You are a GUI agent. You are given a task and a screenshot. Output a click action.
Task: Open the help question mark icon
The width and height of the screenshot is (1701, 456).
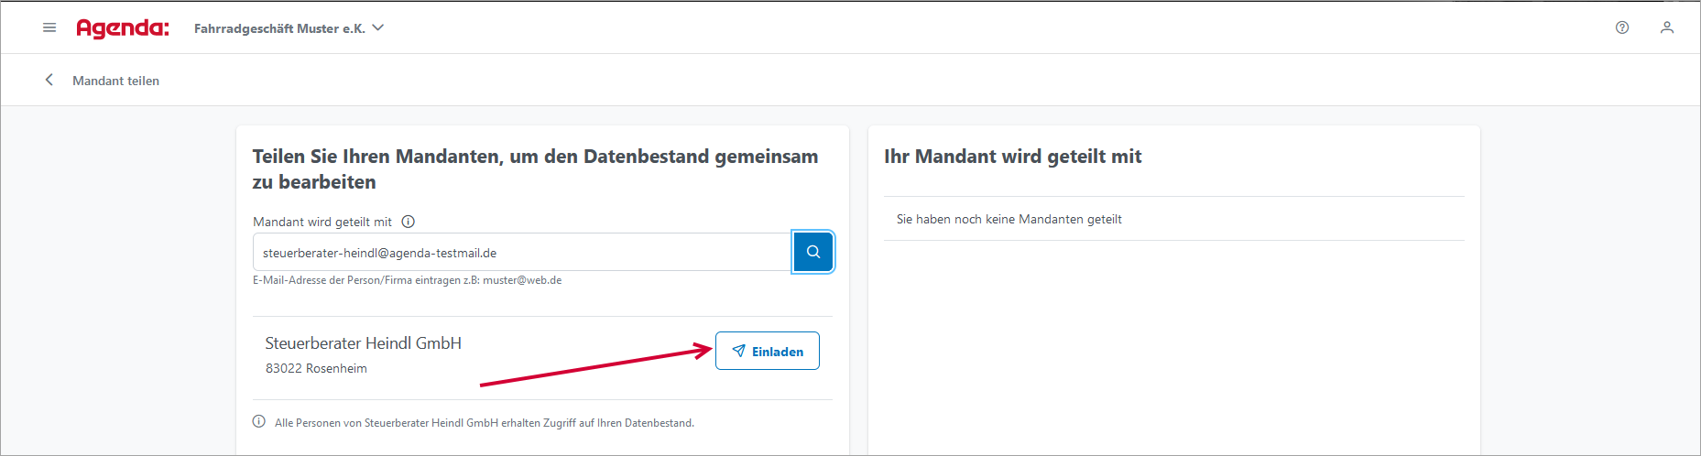click(x=1622, y=27)
